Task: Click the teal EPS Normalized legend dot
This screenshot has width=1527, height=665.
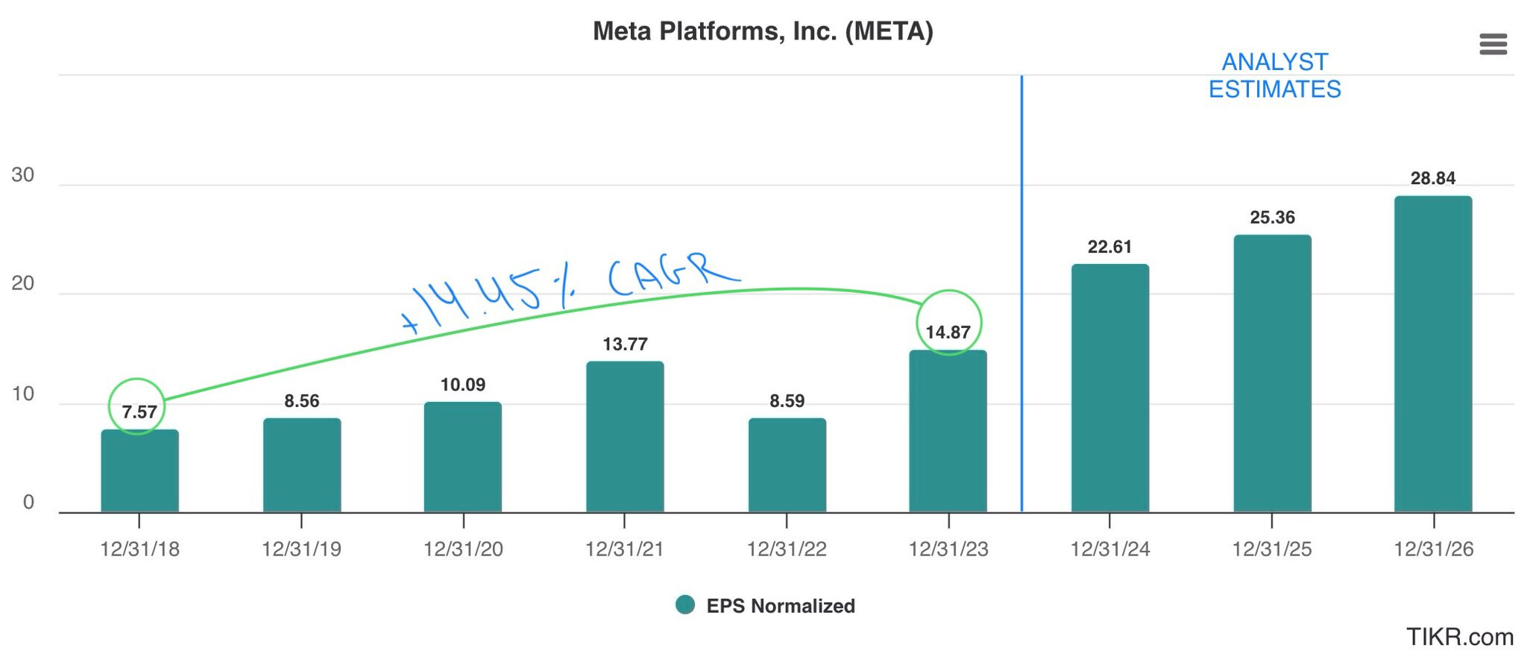Action: (684, 605)
